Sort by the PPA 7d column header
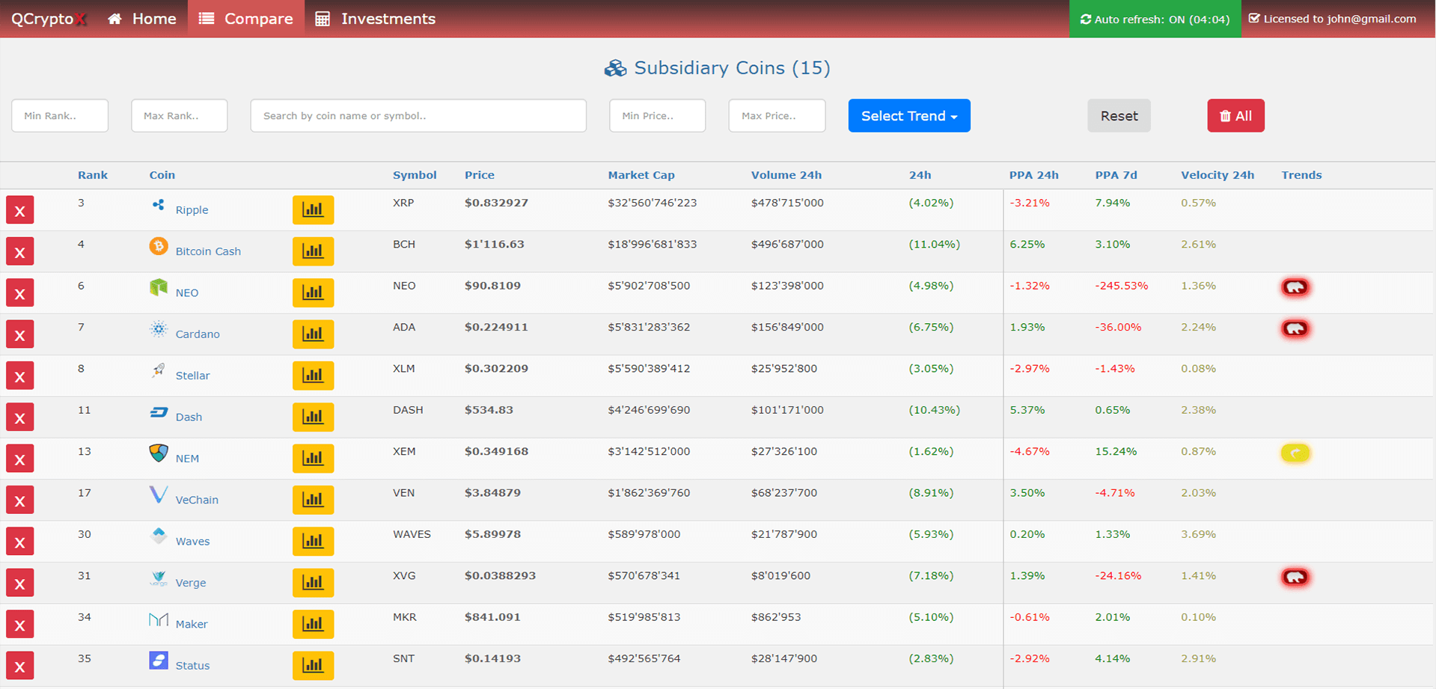This screenshot has width=1436, height=689. point(1115,175)
